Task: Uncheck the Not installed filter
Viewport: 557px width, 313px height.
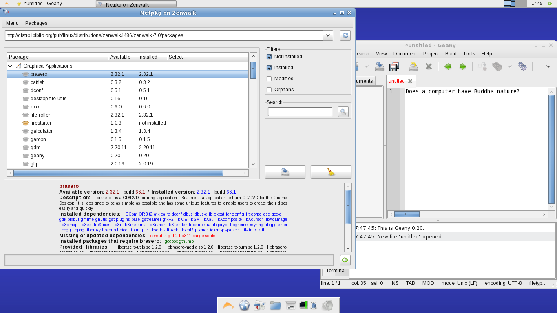Action: 269,57
